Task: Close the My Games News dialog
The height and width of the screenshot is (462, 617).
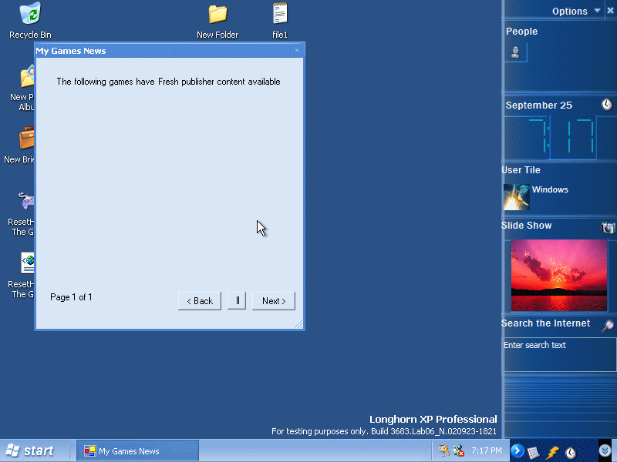Action: [297, 50]
